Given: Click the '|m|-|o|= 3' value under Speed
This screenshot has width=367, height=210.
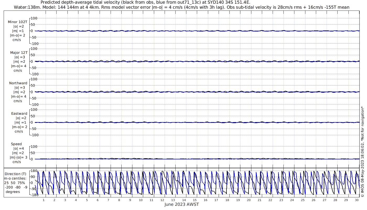Looking at the screenshot, I should 18,157.
